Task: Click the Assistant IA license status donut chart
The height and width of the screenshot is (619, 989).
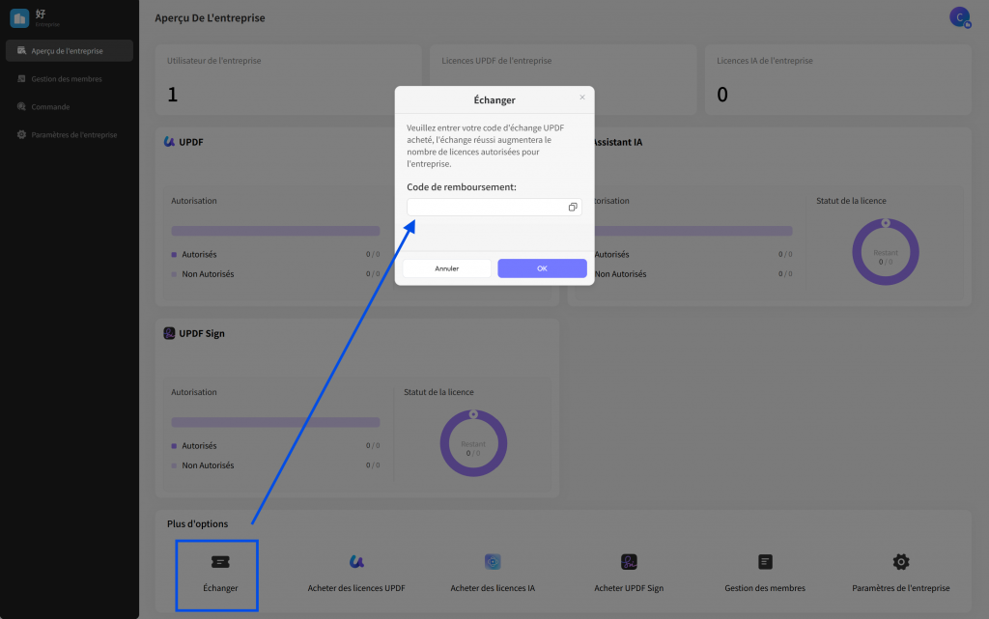Action: pyautogui.click(x=886, y=252)
